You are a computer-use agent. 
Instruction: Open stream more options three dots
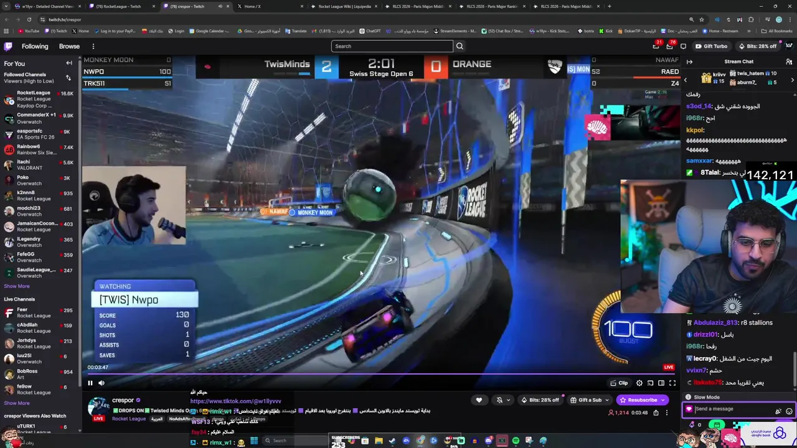666,413
